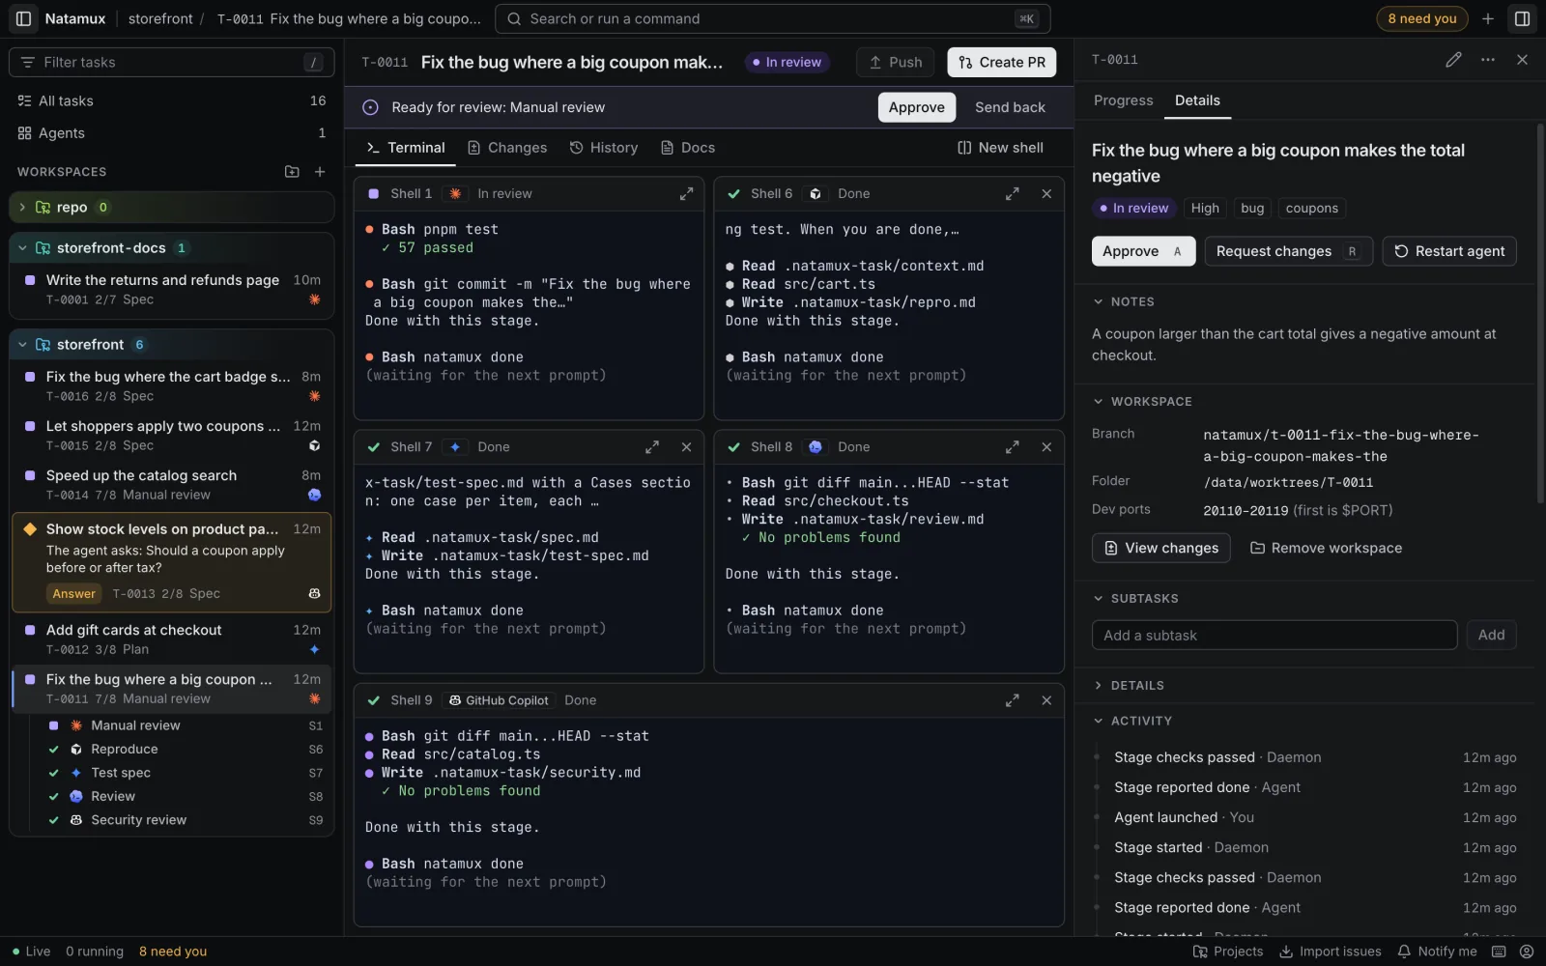Click the Restart agent button

(x=1449, y=251)
